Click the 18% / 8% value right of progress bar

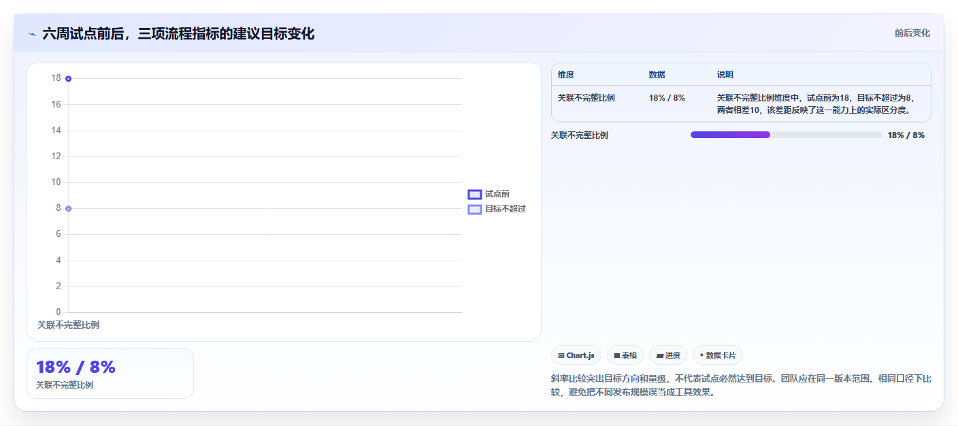click(x=906, y=135)
